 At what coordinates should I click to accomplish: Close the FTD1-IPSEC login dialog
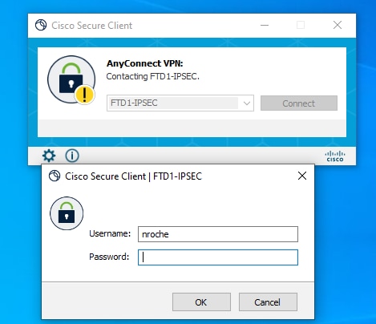[302, 176]
